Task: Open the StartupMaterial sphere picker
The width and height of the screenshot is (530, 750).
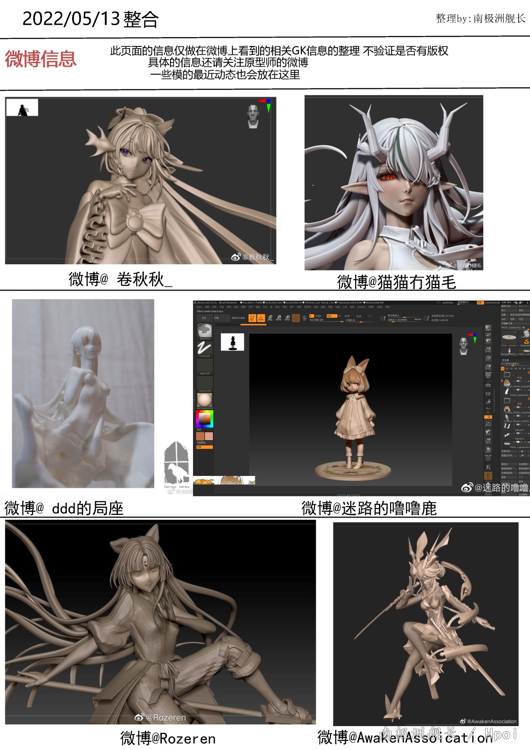Action: (204, 400)
